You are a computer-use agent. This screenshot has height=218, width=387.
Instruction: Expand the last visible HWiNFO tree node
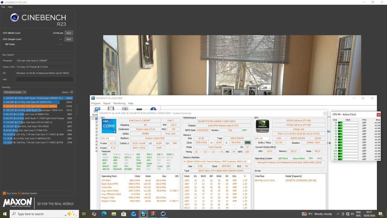96,151
